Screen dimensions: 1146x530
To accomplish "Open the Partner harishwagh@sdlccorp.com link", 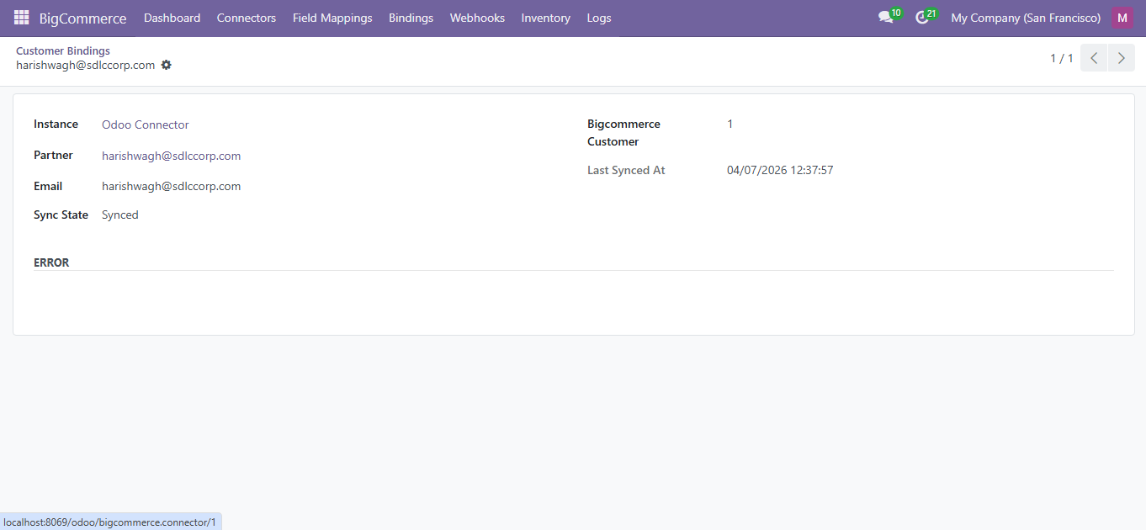I will [x=172, y=156].
